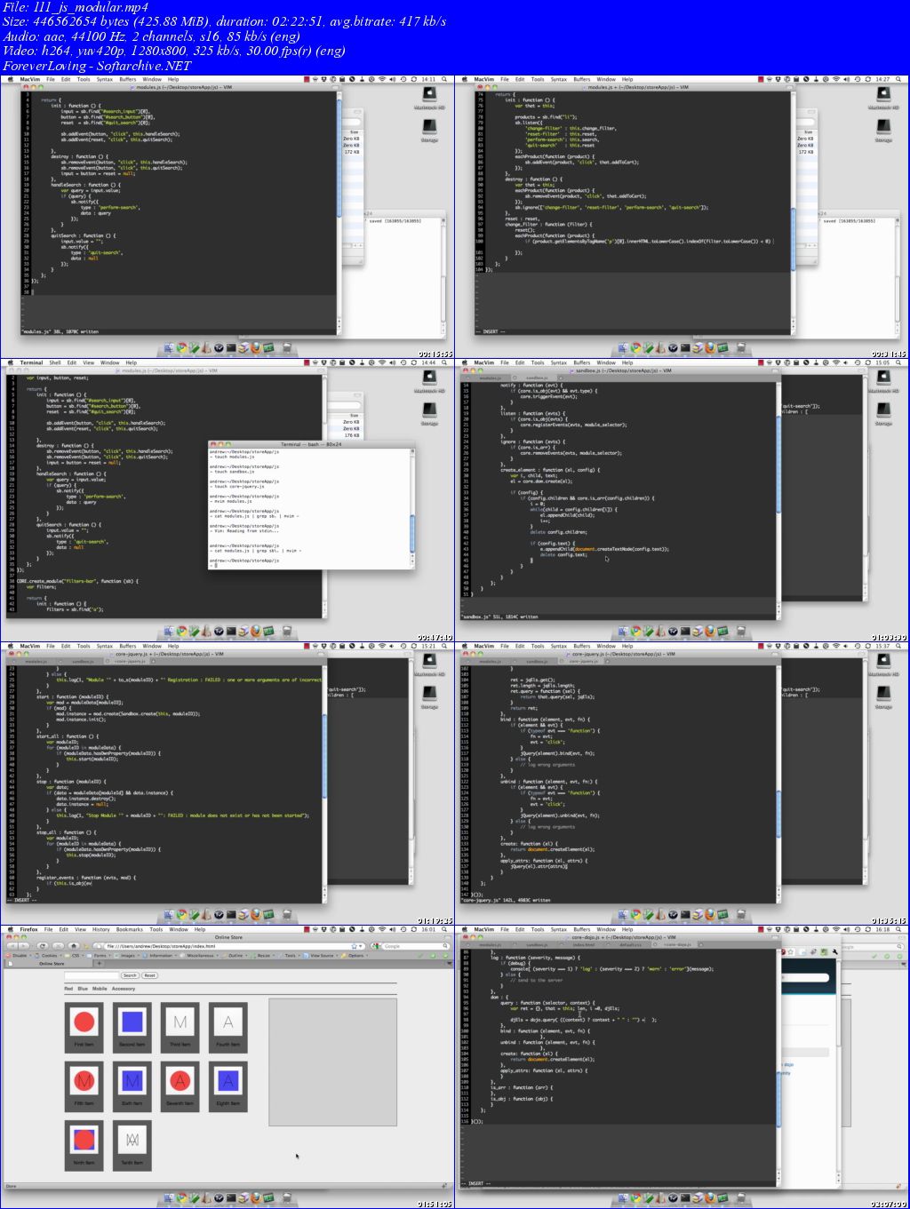The height and width of the screenshot is (1209, 910).
Task: Click Firefox home icon in toolbar
Action: 74,946
